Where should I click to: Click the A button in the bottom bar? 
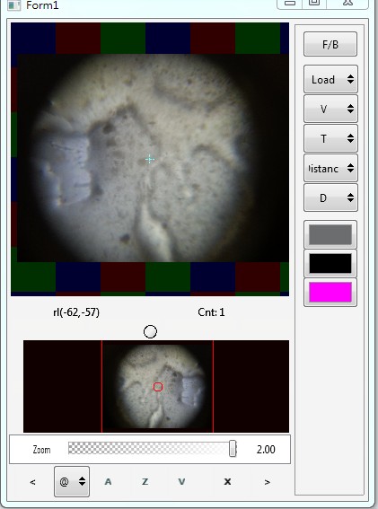coord(108,482)
